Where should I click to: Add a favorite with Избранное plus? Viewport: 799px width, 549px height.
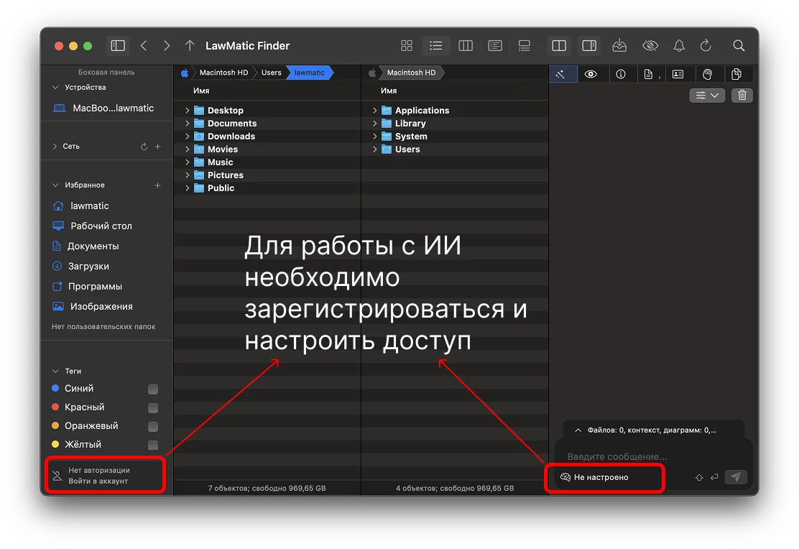[157, 185]
